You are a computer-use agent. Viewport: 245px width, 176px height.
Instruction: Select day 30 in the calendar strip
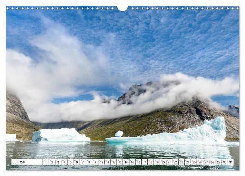tap(225, 162)
